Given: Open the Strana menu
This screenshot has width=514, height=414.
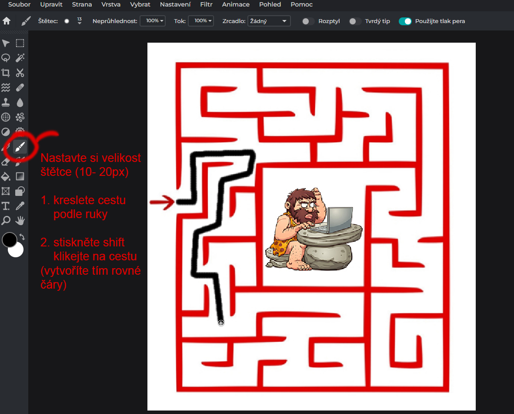Looking at the screenshot, I should [x=82, y=5].
